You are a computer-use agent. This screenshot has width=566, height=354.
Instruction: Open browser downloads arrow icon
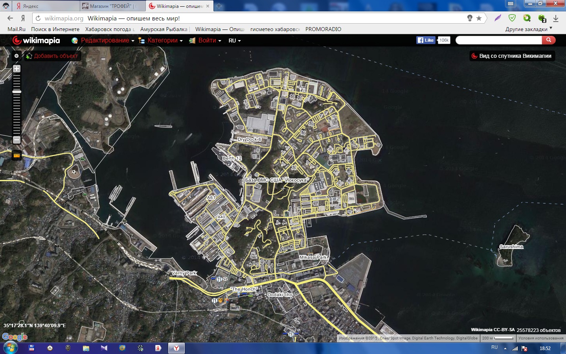tap(556, 18)
